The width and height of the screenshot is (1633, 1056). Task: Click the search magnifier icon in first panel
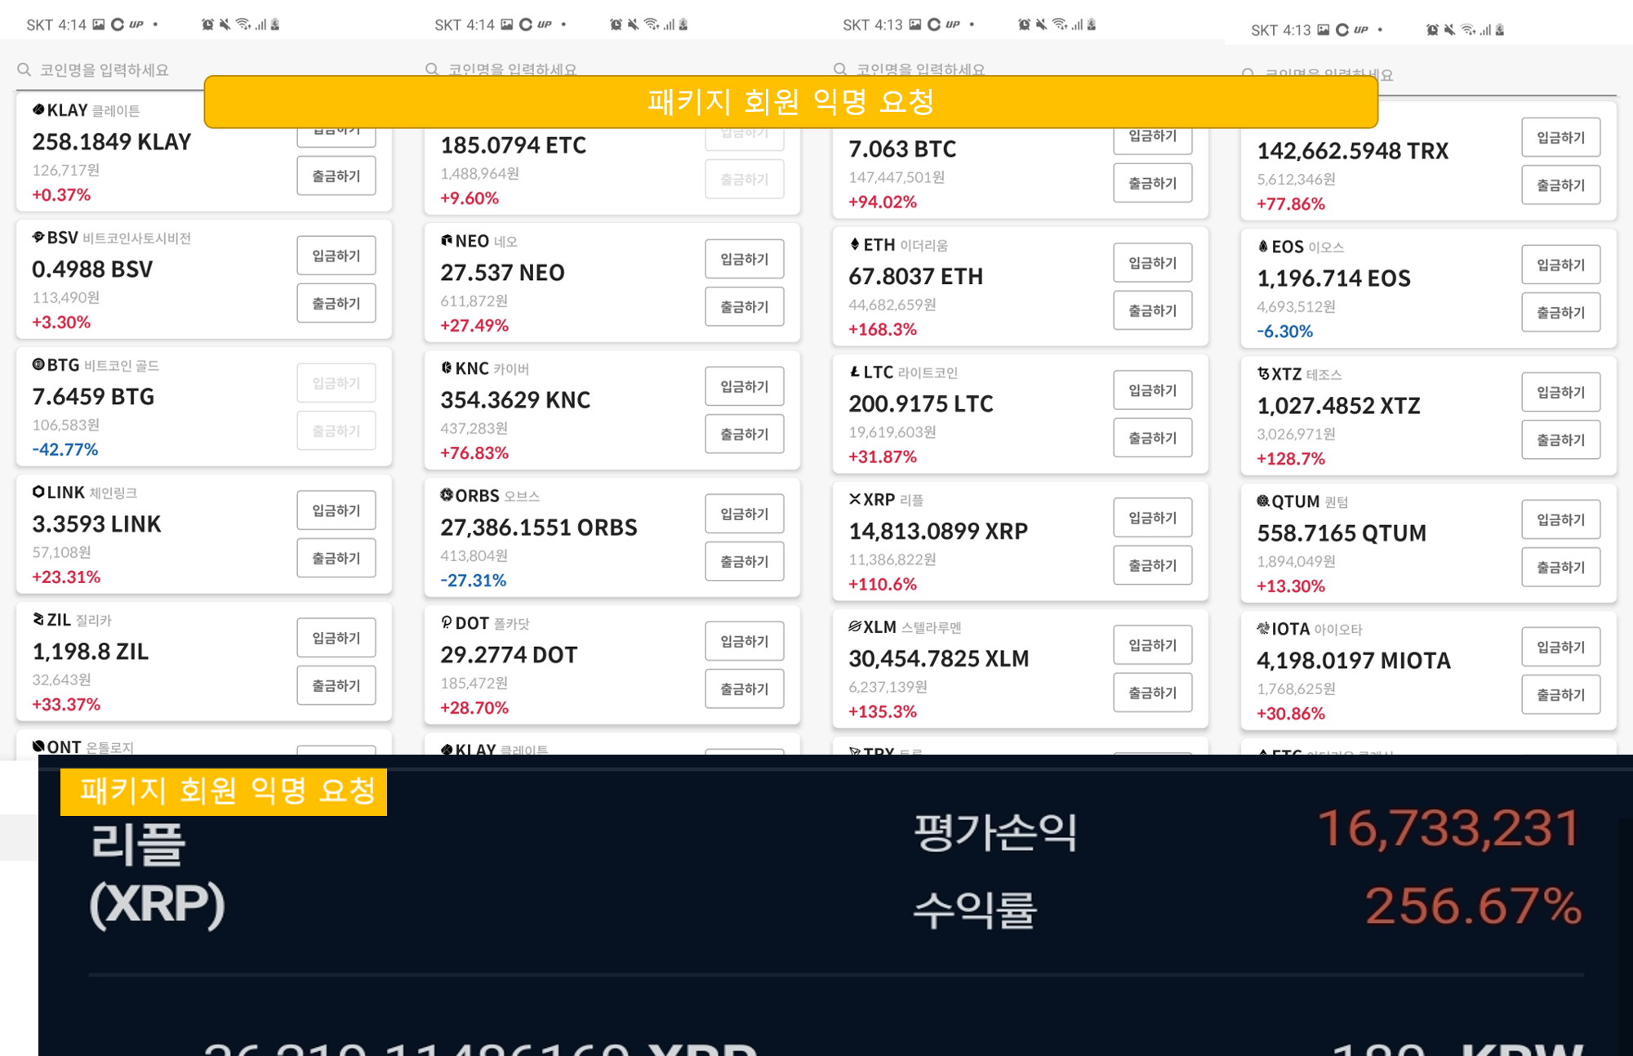[x=24, y=69]
